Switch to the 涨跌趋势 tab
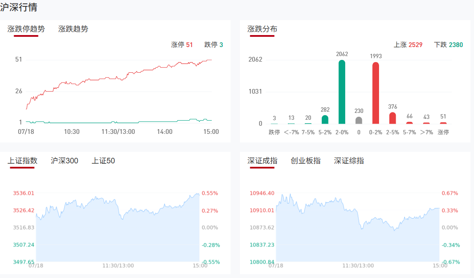Viewport: 474px width, 278px height. coord(73,29)
